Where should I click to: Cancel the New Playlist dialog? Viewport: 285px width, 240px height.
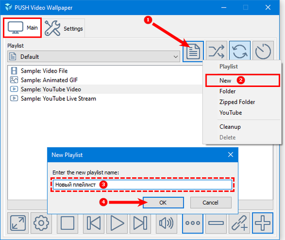coord(210,202)
